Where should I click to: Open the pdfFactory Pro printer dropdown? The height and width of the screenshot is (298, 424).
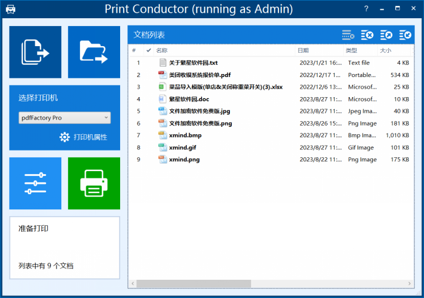(x=65, y=118)
